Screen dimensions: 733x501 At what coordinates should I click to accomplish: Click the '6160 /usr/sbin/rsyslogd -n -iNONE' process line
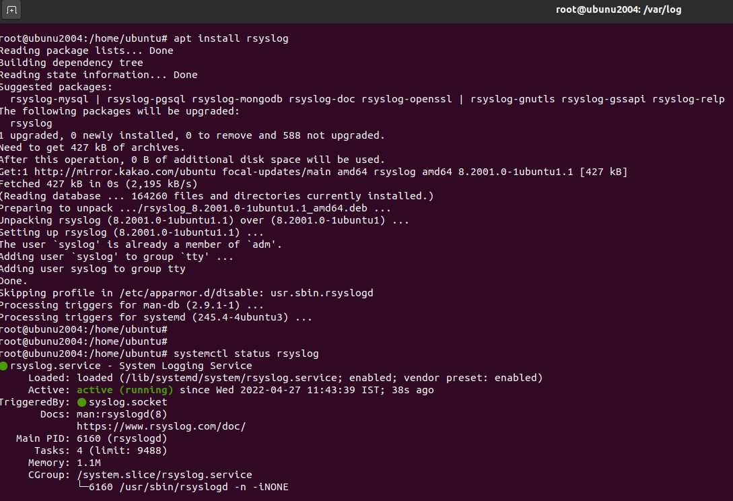pyautogui.click(x=183, y=488)
